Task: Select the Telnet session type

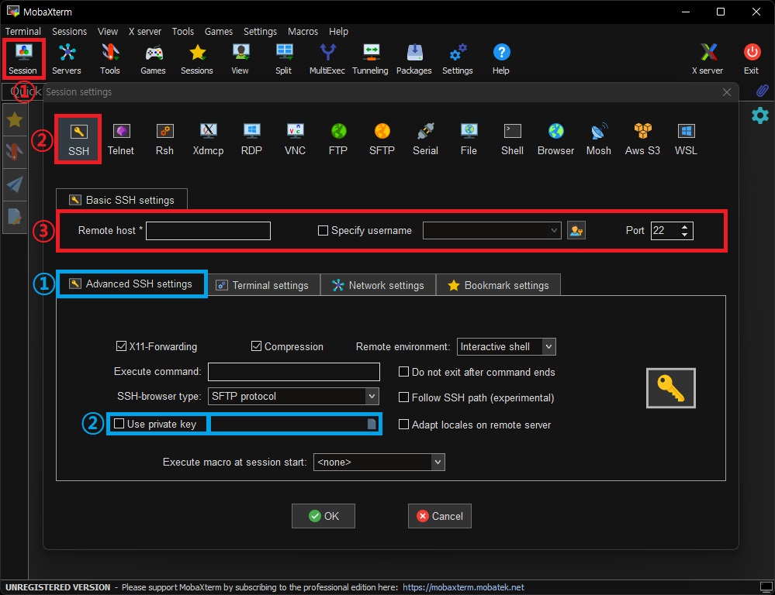Action: tap(121, 139)
